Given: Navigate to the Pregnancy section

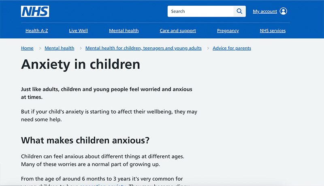Looking at the screenshot, I should click(x=228, y=31).
